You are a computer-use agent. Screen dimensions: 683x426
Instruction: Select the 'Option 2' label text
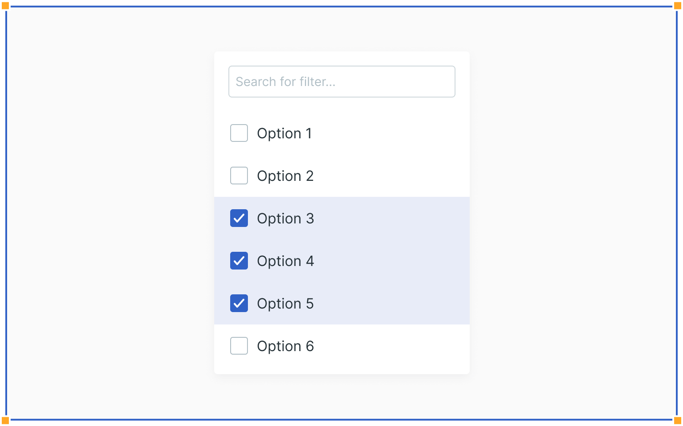(x=285, y=176)
